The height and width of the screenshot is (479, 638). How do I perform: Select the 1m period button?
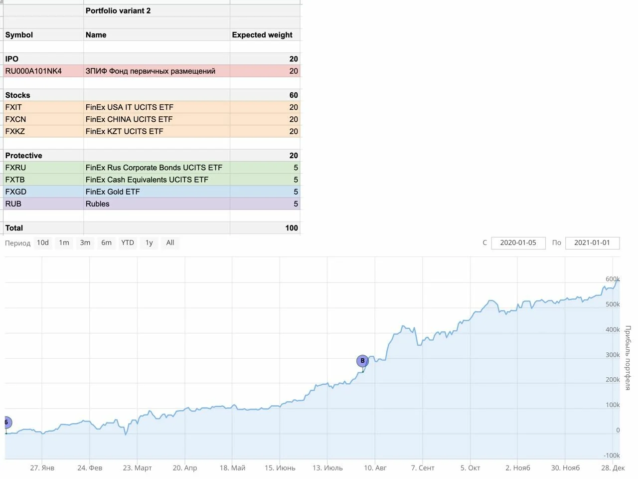[64, 243]
